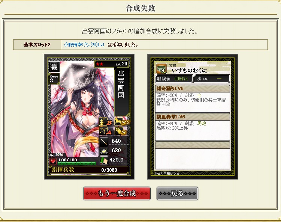Click the 指揮兵数 0/3080 troop field
Viewport: 281px width, 222px height.
(x=89, y=170)
